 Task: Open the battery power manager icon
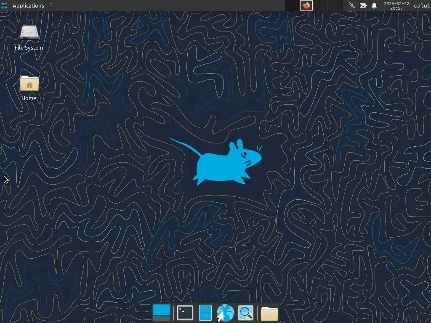pyautogui.click(x=363, y=5)
